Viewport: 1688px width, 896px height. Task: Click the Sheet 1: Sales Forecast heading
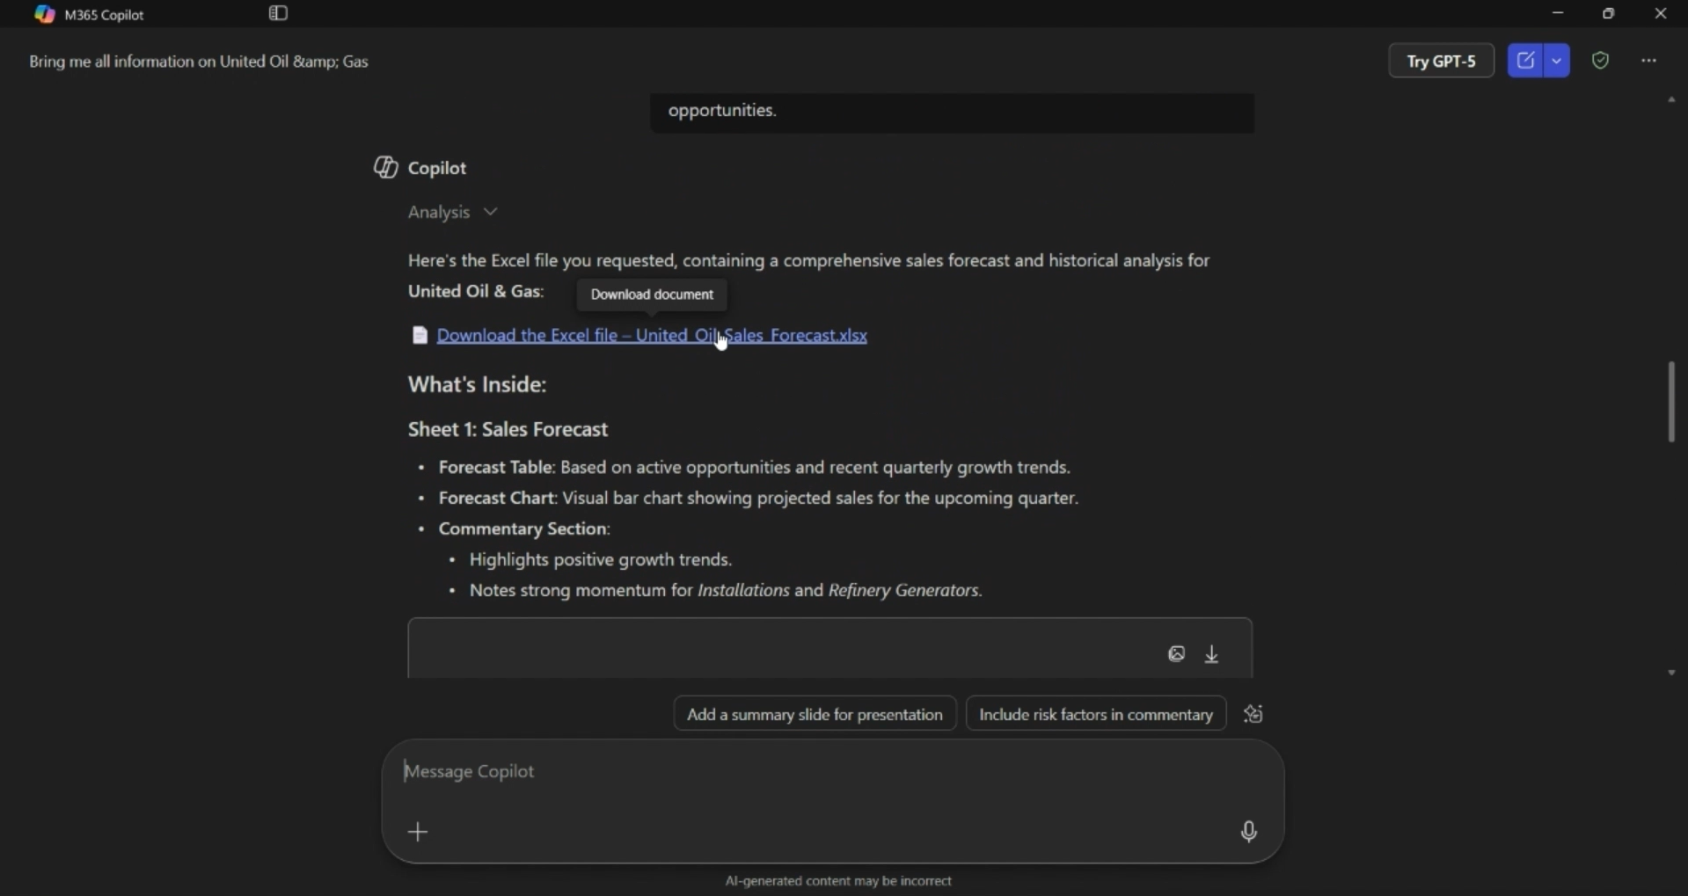coord(508,431)
